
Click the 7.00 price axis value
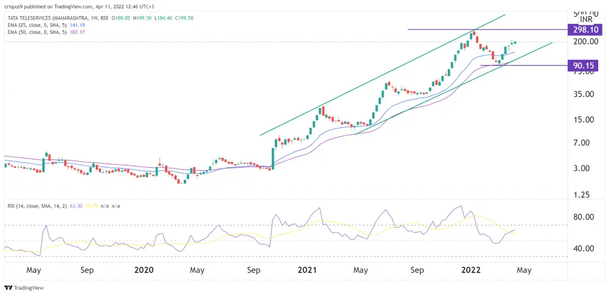pyautogui.click(x=583, y=143)
